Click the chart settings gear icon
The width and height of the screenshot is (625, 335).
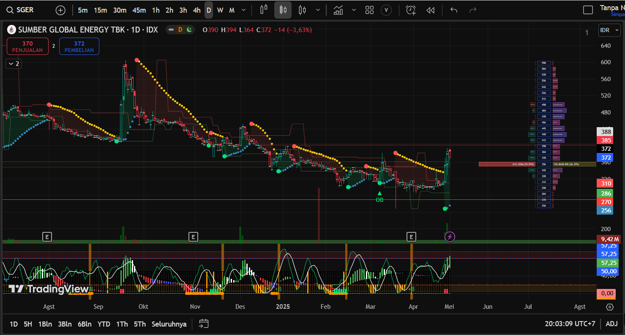(610, 307)
